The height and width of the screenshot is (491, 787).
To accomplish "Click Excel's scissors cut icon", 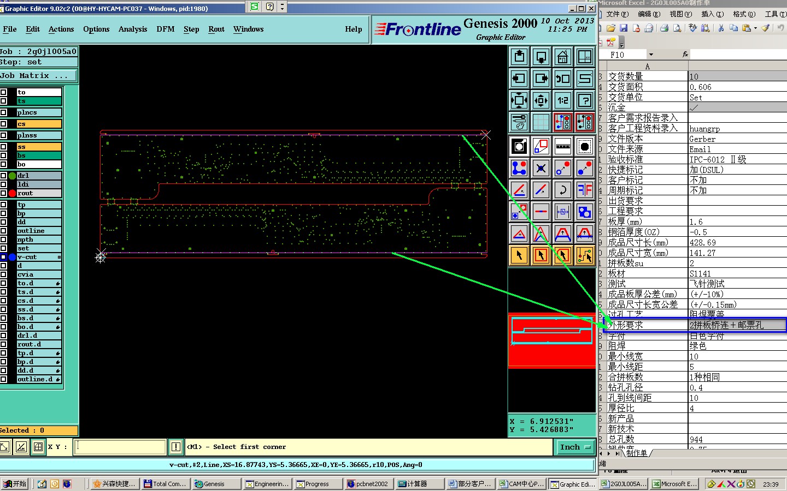I will coord(721,28).
